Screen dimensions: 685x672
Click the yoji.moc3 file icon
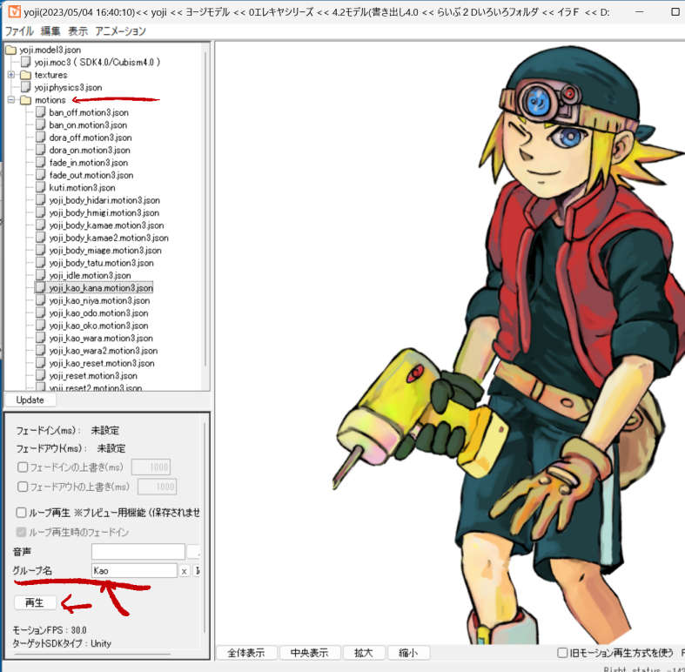click(26, 62)
